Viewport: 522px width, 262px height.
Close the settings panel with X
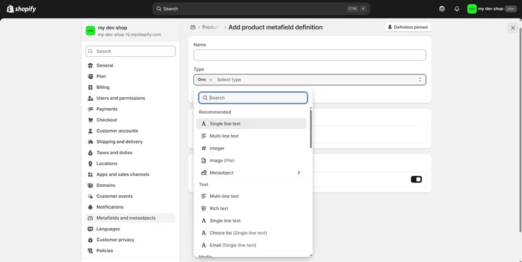pos(513,28)
